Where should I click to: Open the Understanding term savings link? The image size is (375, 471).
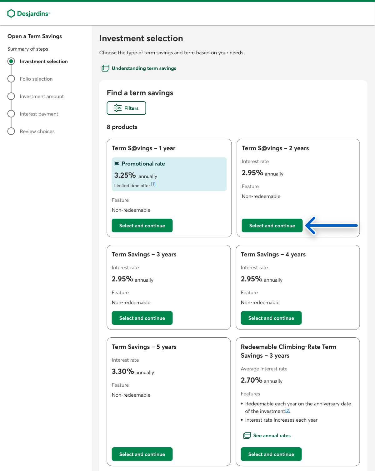click(144, 68)
